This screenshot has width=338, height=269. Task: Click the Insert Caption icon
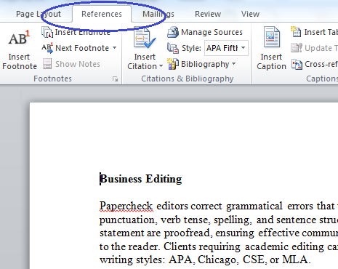(272, 37)
